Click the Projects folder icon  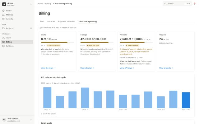click(3, 28)
